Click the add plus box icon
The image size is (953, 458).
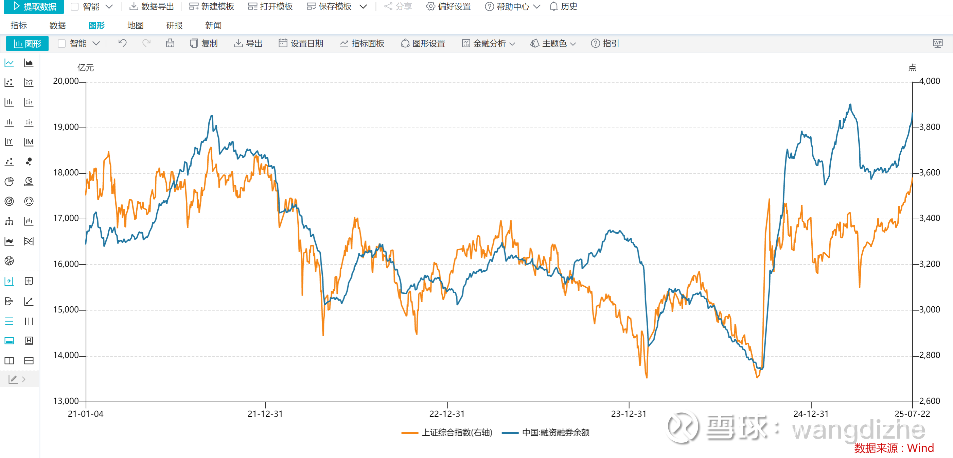point(29,282)
